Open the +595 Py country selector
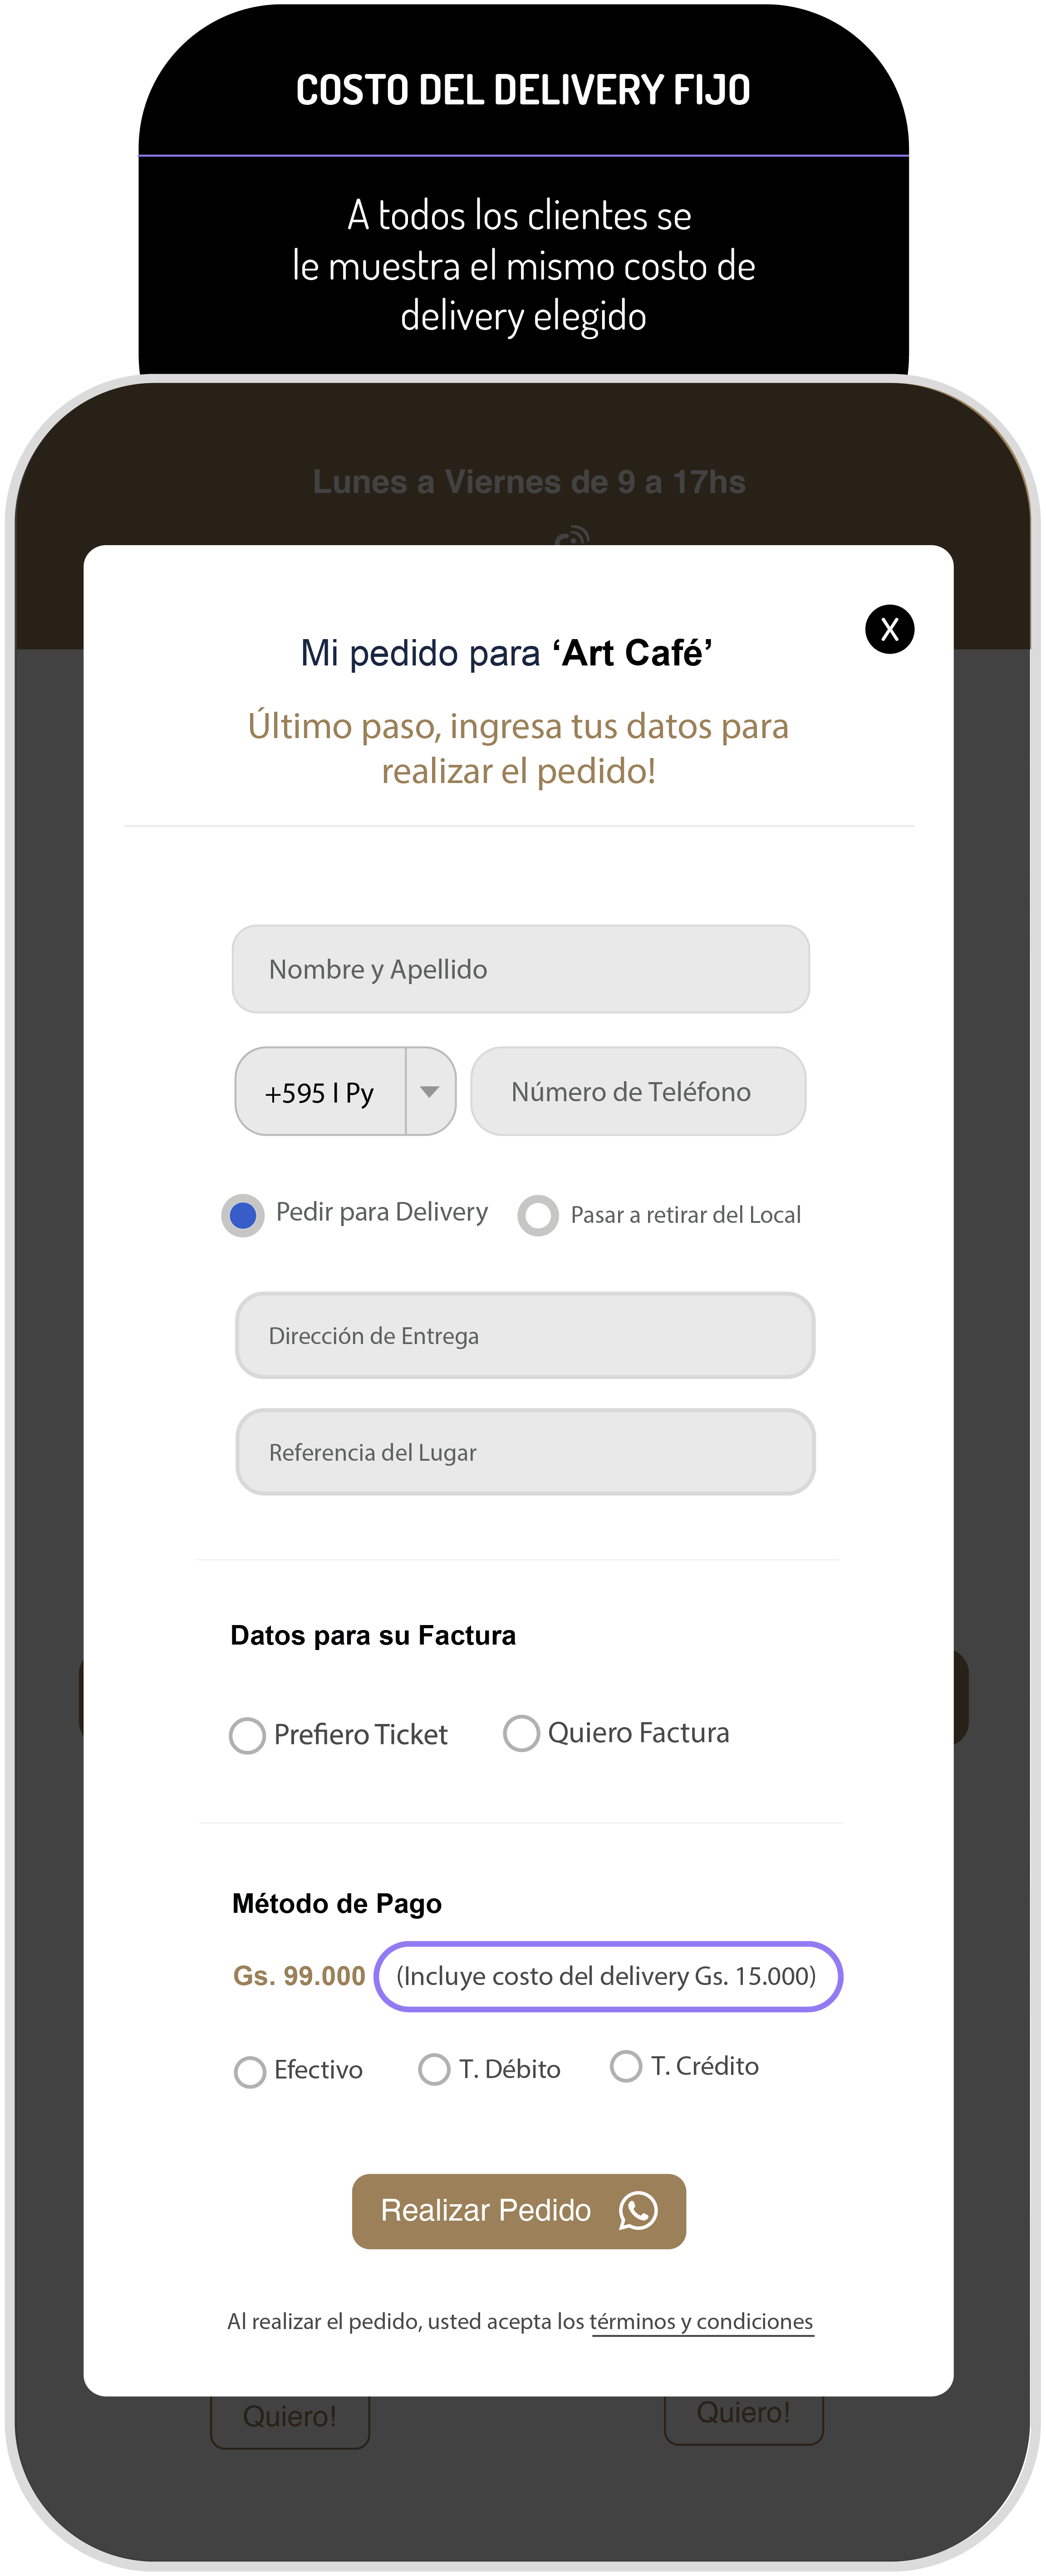 tap(320, 1092)
